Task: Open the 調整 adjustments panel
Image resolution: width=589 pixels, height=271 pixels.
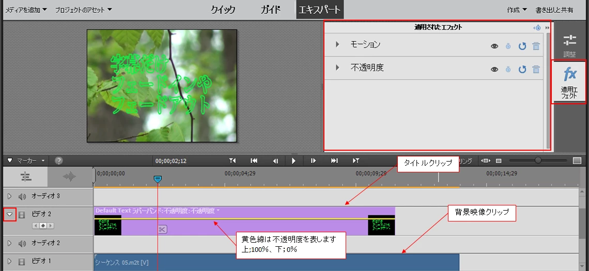Action: 569,46
